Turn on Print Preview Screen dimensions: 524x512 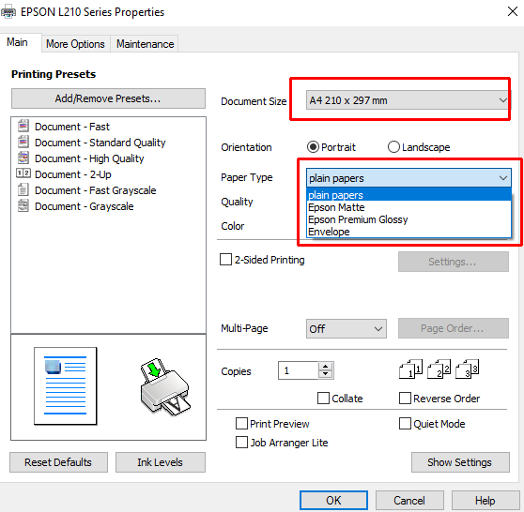pyautogui.click(x=241, y=424)
